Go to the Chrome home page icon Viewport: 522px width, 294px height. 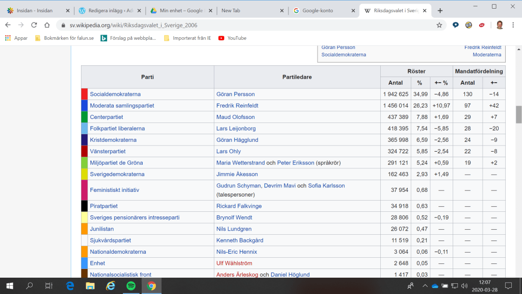[47, 25]
